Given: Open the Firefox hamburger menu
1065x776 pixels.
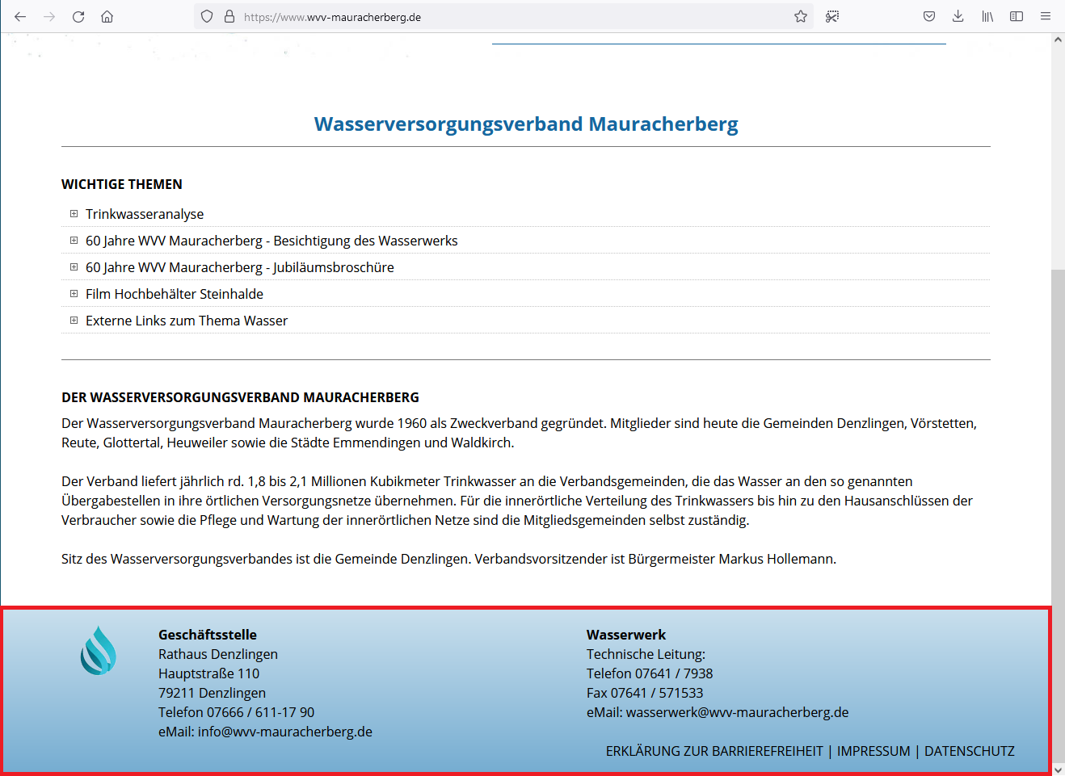Looking at the screenshot, I should point(1046,16).
